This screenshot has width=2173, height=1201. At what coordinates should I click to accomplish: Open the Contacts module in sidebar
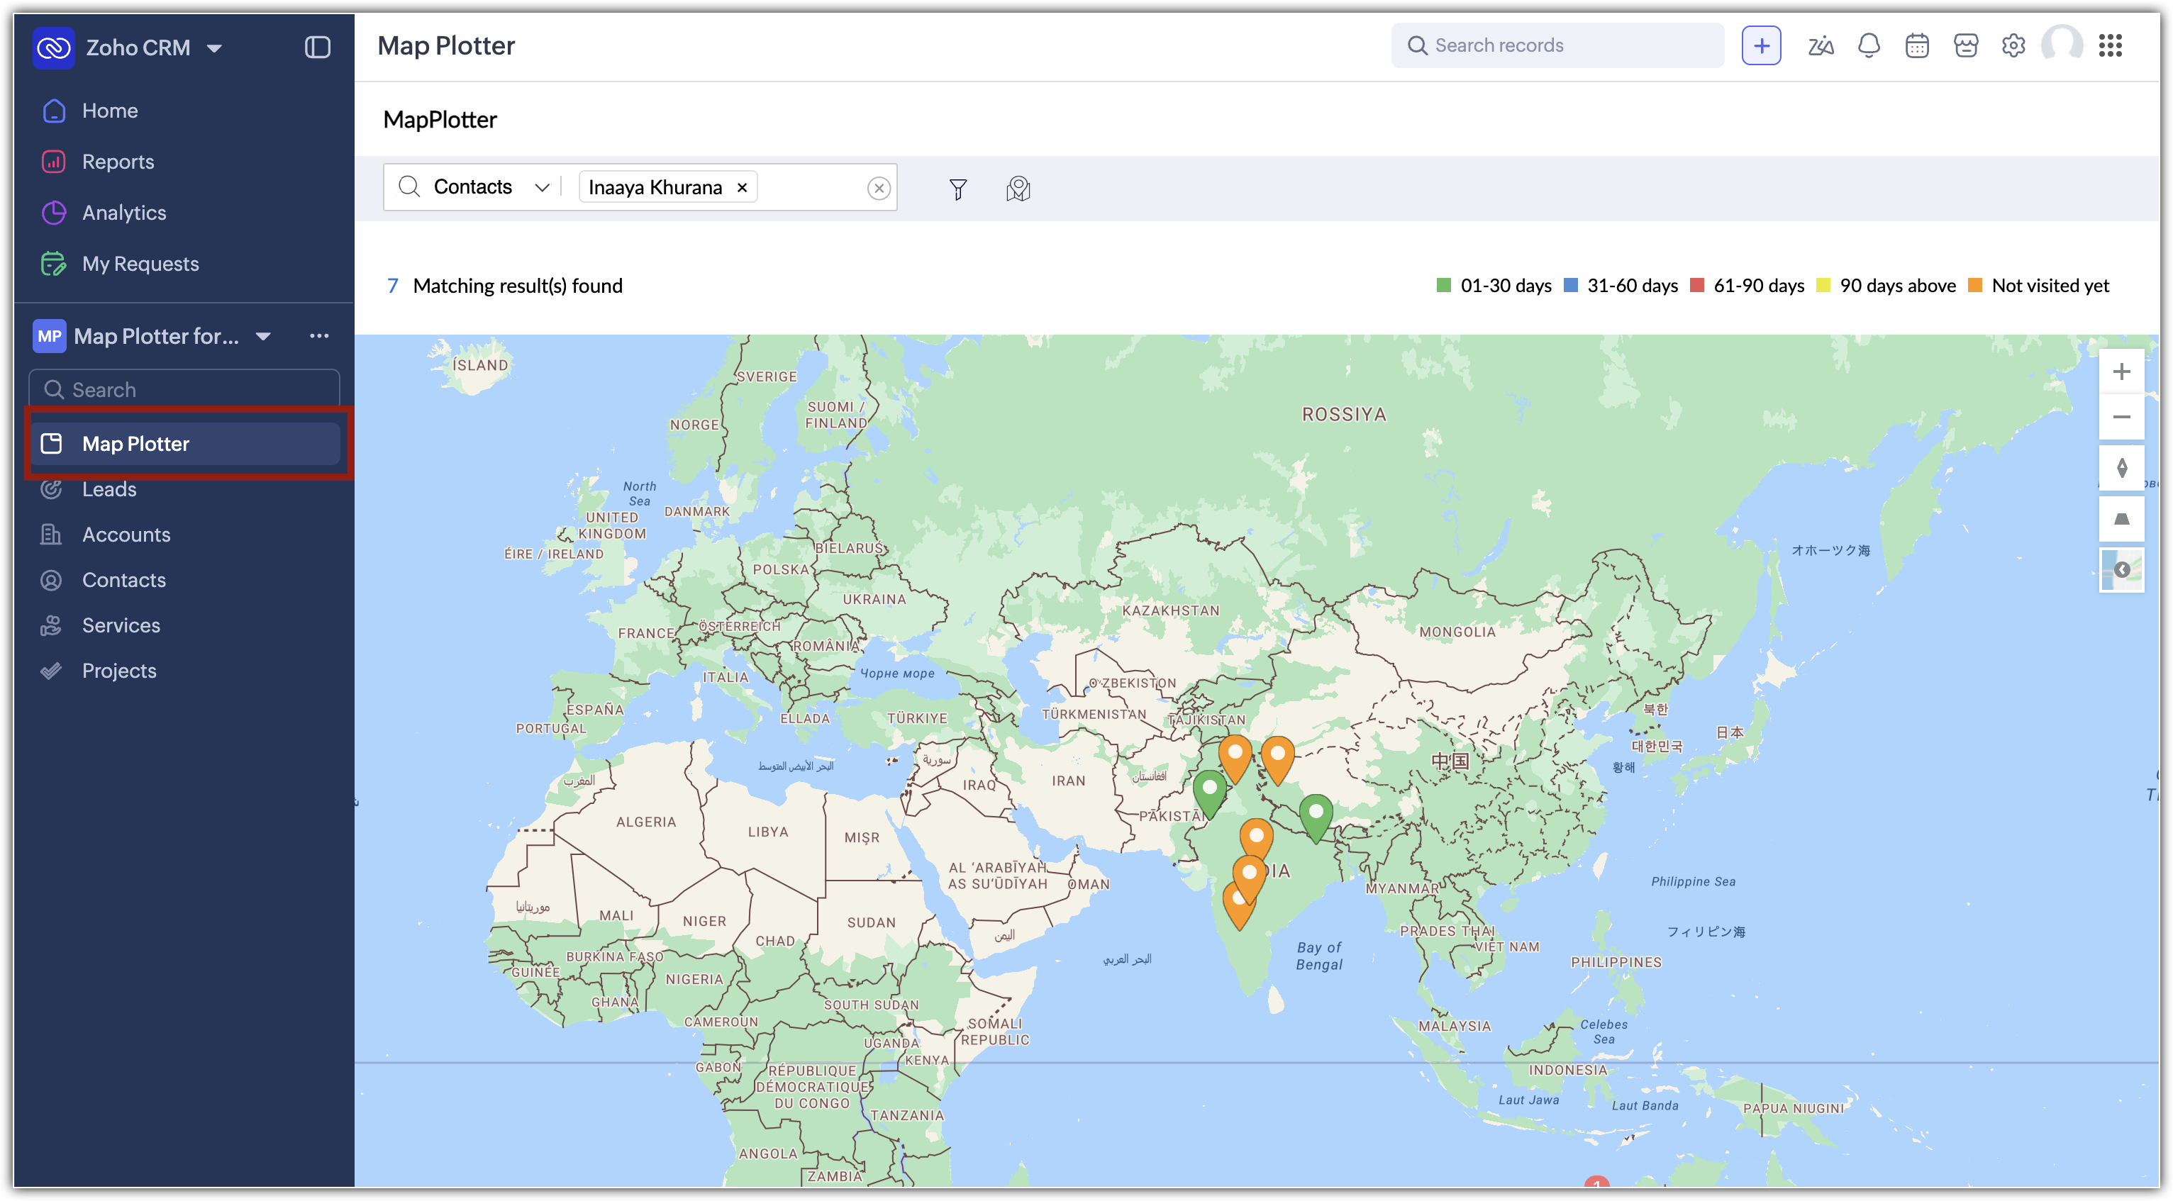[124, 580]
